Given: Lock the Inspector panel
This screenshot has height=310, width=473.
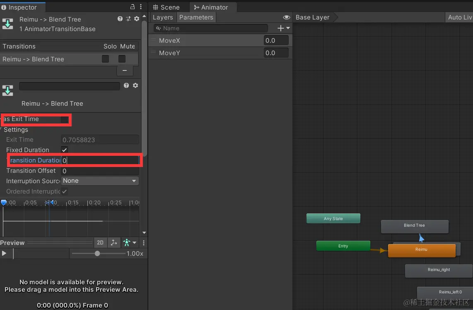Looking at the screenshot, I should (132, 7).
